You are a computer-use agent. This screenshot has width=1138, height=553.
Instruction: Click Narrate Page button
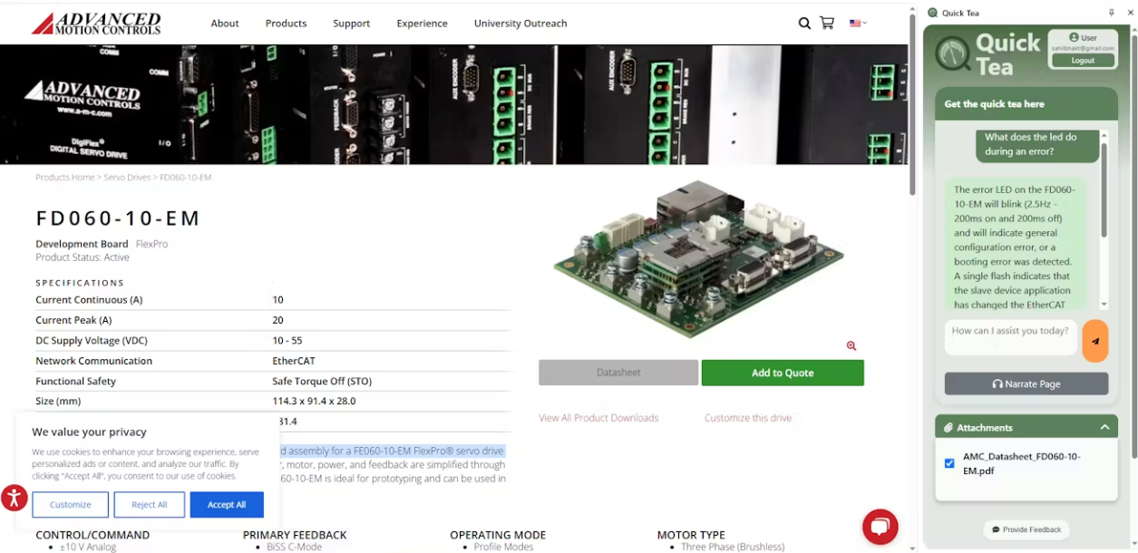(x=1026, y=383)
